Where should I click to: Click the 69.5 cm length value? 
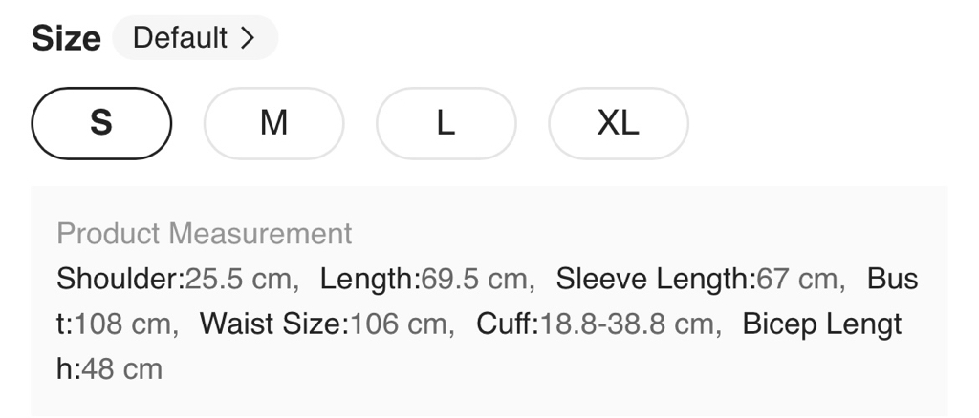[x=475, y=280]
